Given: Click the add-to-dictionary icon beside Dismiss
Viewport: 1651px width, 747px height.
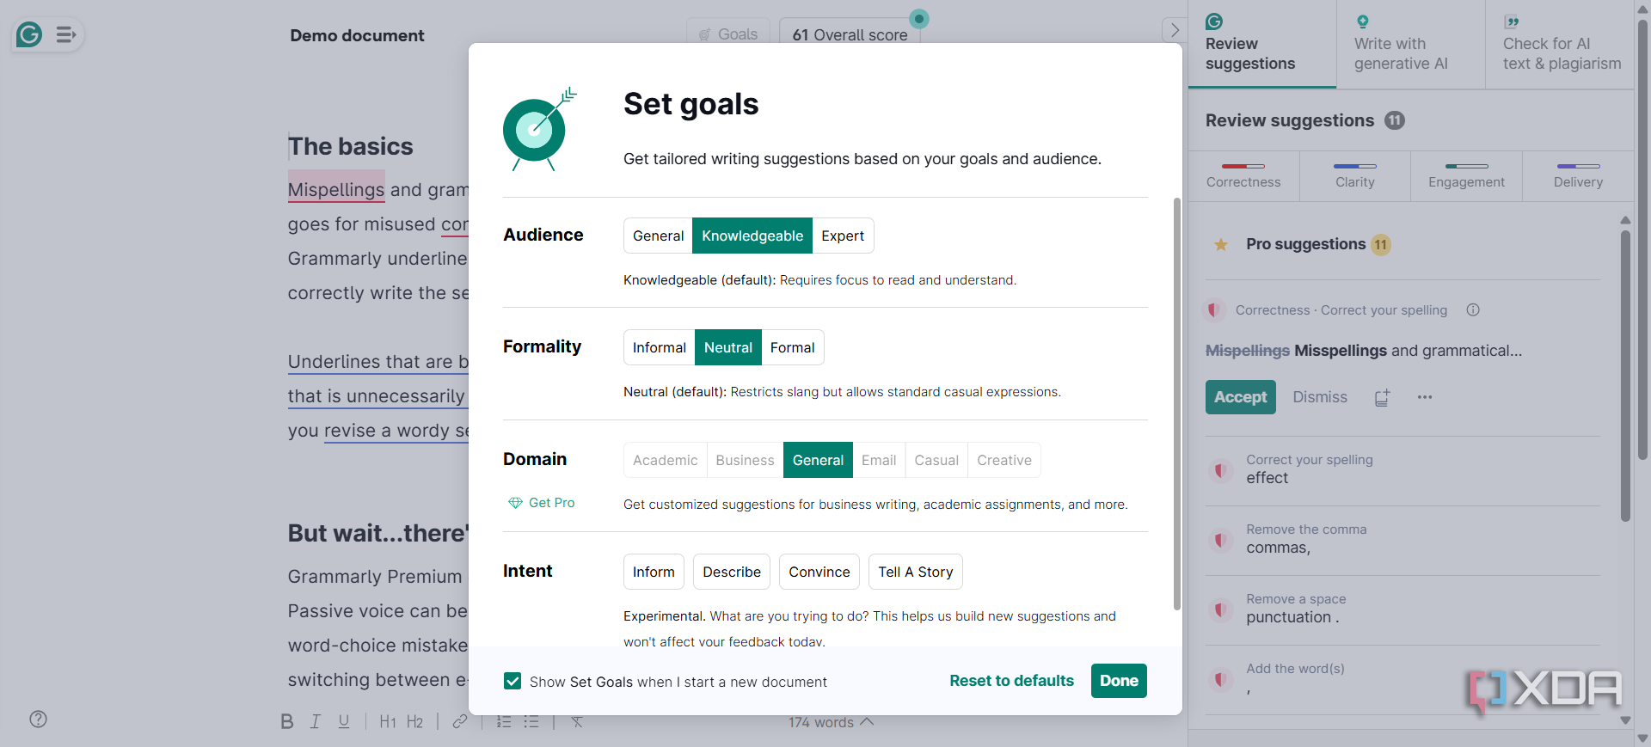Looking at the screenshot, I should (1382, 397).
